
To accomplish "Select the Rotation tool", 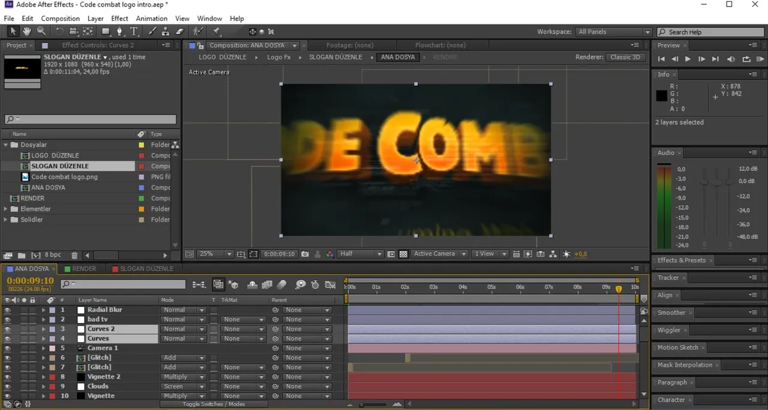I will point(59,31).
